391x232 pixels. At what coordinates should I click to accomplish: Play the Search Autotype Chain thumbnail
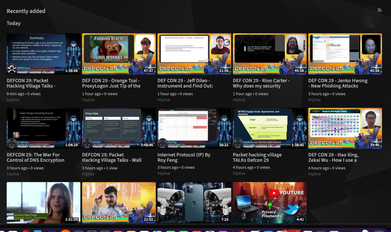345,128
